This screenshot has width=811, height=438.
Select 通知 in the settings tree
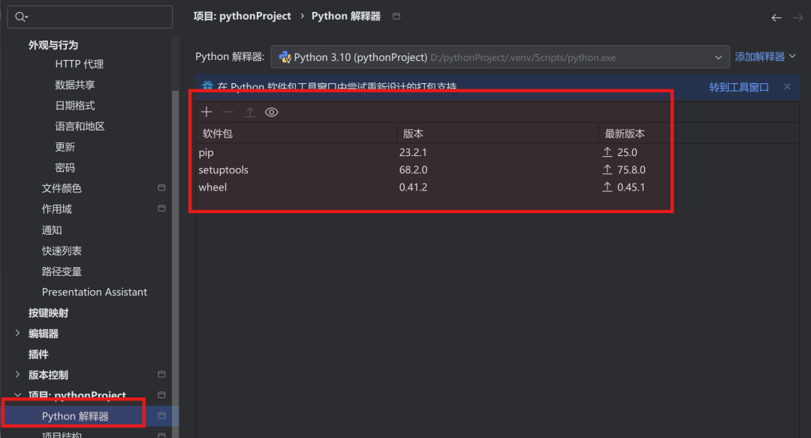(x=52, y=229)
